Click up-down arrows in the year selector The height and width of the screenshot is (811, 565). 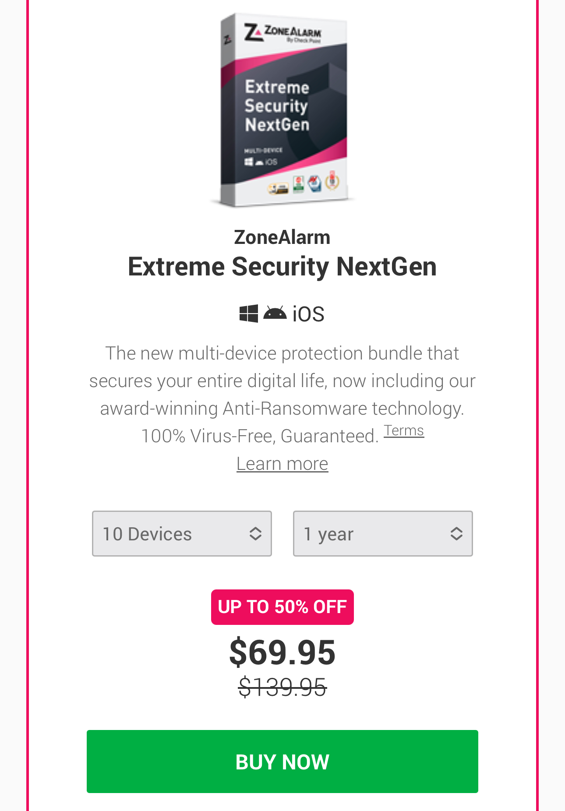456,533
